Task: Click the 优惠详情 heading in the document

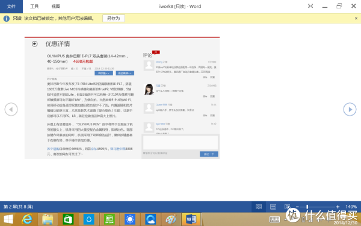Action: pyautogui.click(x=58, y=44)
